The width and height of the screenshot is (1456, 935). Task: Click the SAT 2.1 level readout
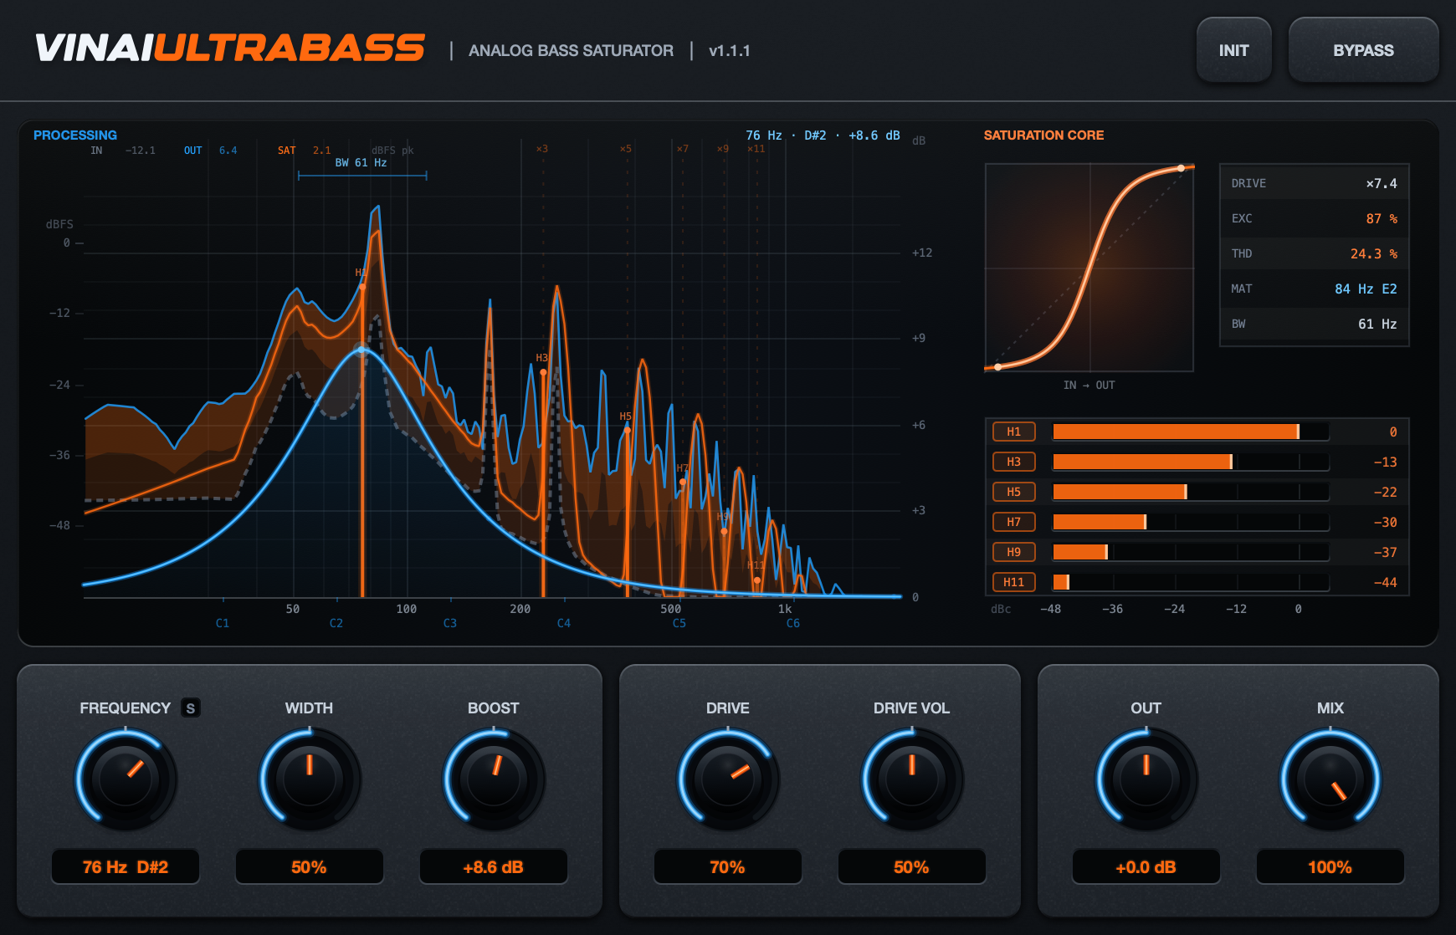pos(305,151)
